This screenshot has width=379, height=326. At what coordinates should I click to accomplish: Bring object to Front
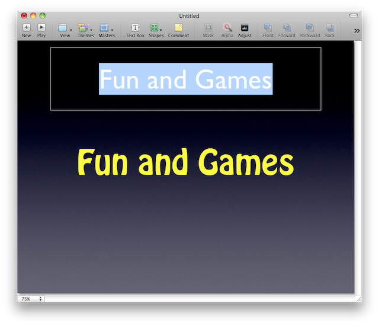click(268, 27)
